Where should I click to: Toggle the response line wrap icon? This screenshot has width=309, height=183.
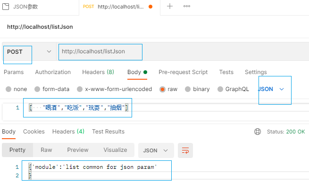coord(185,150)
